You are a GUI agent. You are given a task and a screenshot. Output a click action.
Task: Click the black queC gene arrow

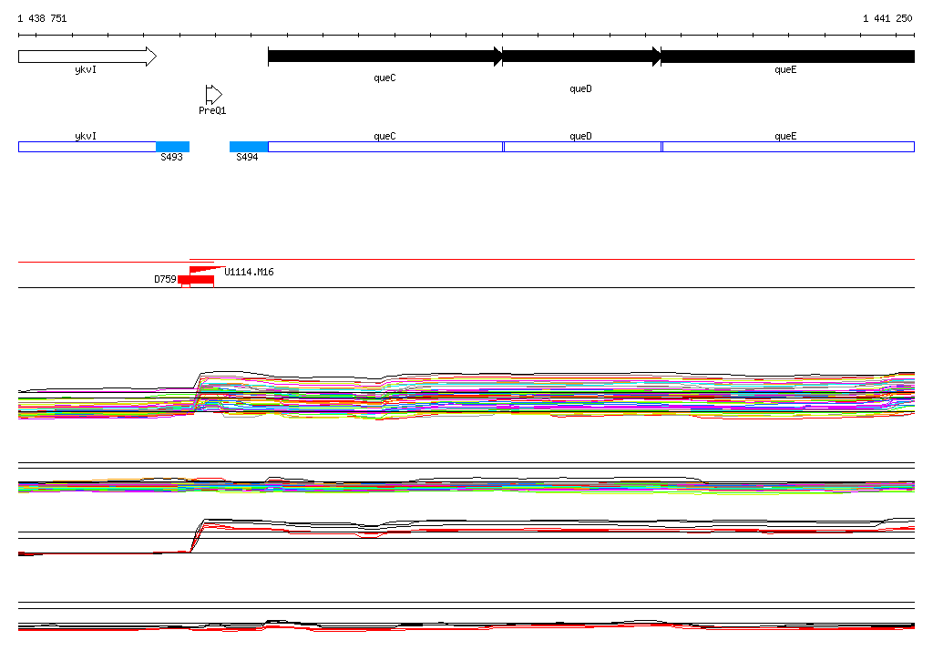(384, 57)
